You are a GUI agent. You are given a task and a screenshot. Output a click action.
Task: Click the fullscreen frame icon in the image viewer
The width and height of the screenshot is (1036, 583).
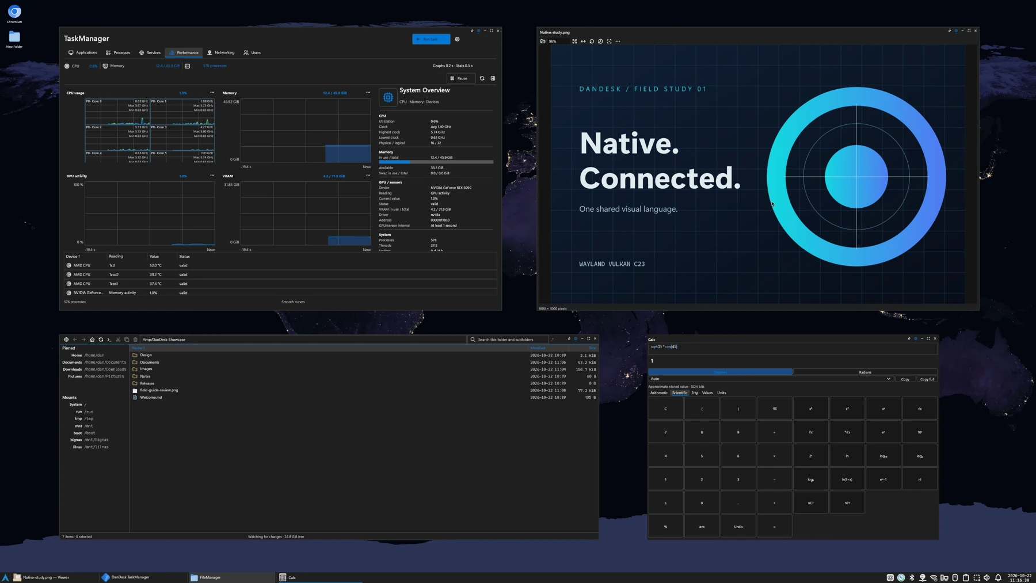pyautogui.click(x=609, y=41)
